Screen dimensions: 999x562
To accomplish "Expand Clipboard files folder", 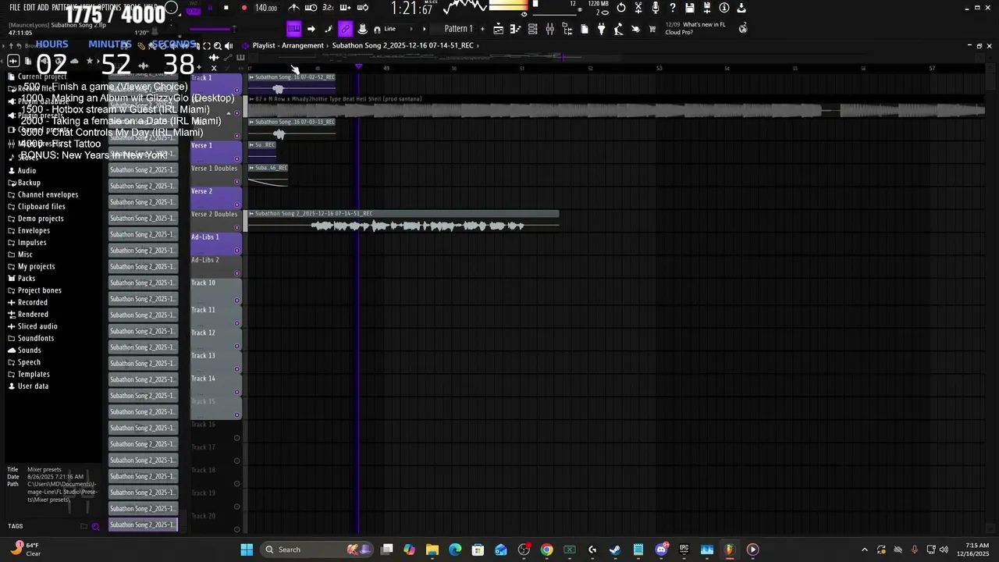I will pos(41,207).
